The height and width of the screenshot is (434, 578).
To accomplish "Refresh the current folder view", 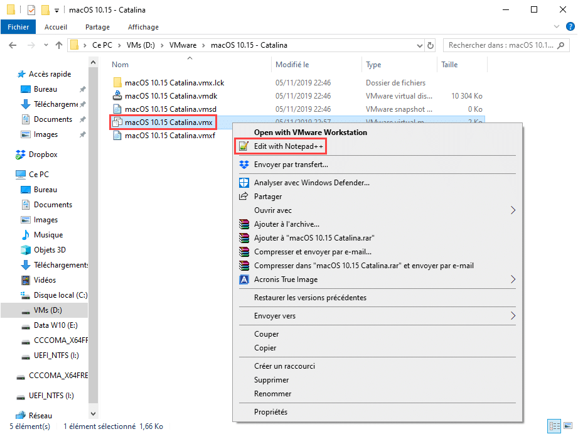I will click(430, 45).
